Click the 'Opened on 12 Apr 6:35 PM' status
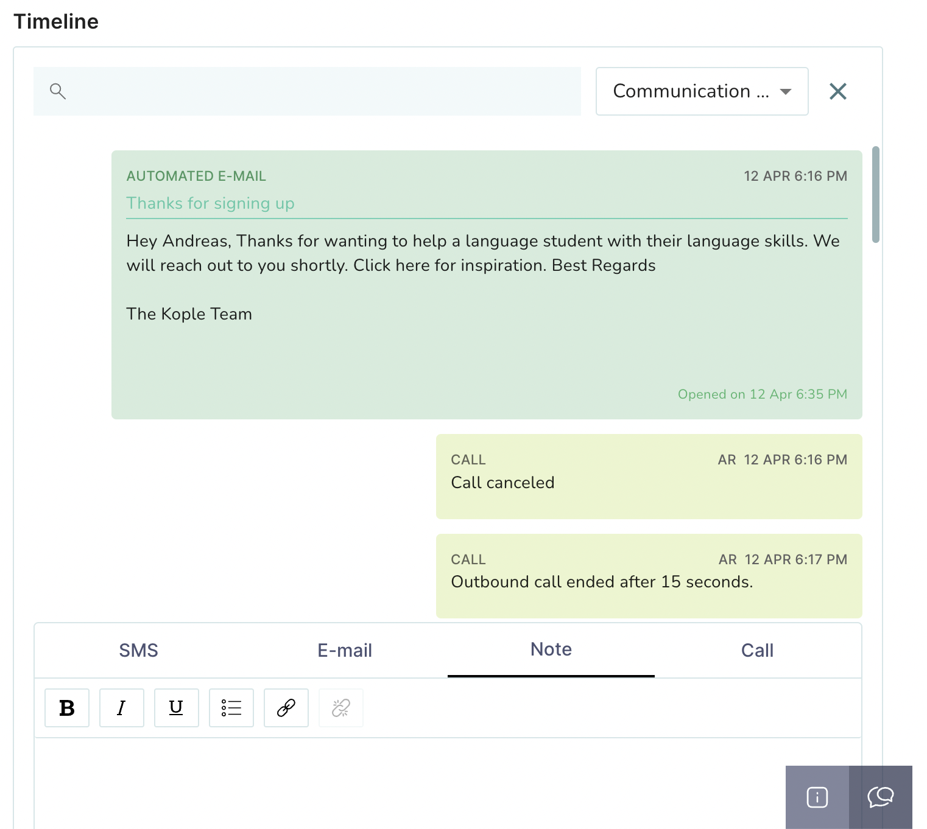The height and width of the screenshot is (829, 927). [x=762, y=394]
